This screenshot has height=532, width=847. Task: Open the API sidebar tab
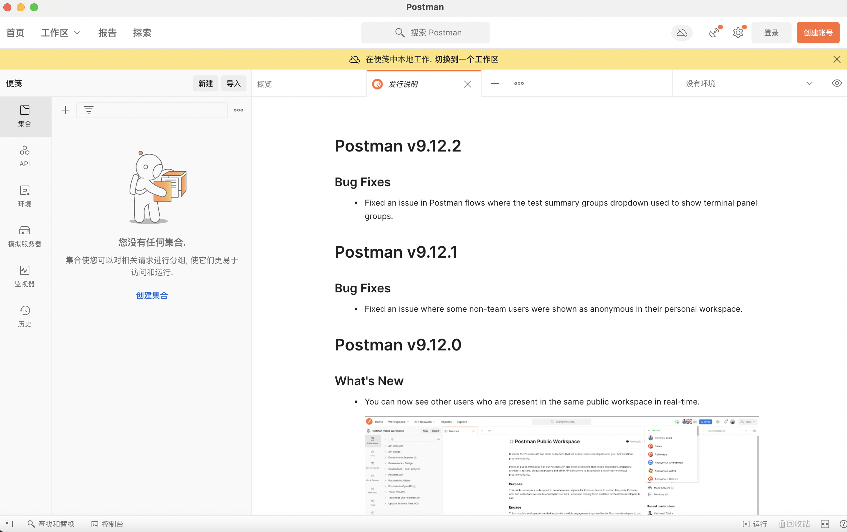[x=25, y=157]
